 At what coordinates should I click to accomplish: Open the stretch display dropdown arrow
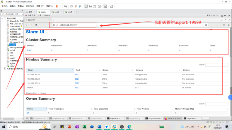click(114, 6)
